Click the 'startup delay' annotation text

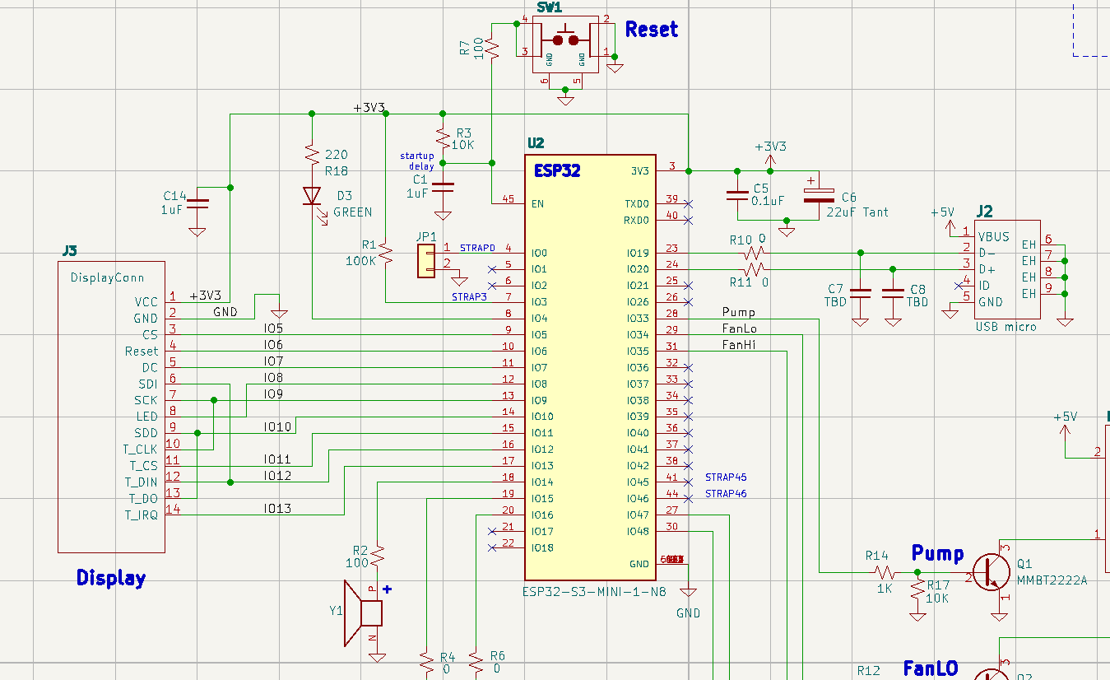tap(417, 161)
